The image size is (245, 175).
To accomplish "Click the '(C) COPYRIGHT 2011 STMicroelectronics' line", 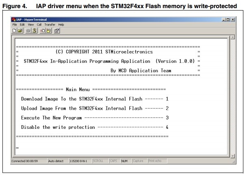I will (104, 52).
